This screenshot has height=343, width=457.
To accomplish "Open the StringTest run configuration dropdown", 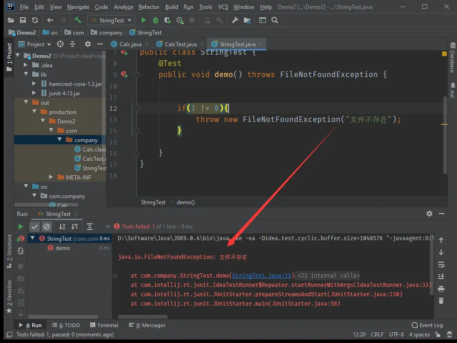I will pos(111,20).
